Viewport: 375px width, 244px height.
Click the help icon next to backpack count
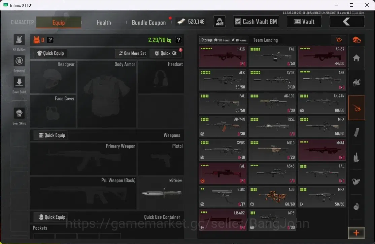click(x=50, y=40)
